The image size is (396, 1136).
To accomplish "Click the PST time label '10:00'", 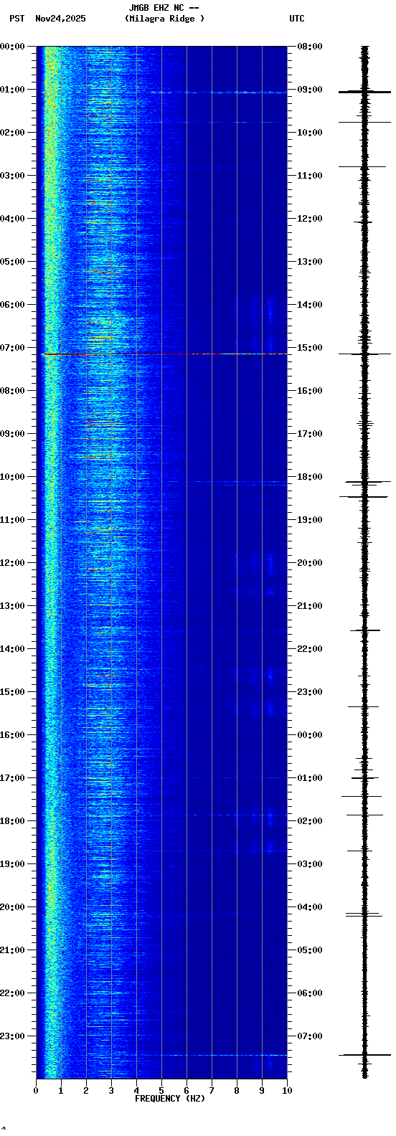I will [12, 477].
